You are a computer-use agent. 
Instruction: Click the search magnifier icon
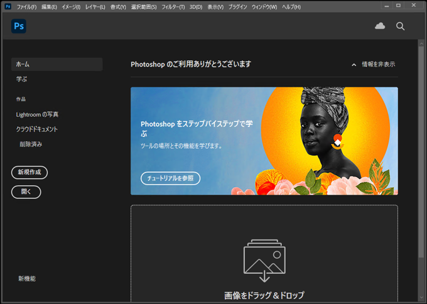coord(401,26)
